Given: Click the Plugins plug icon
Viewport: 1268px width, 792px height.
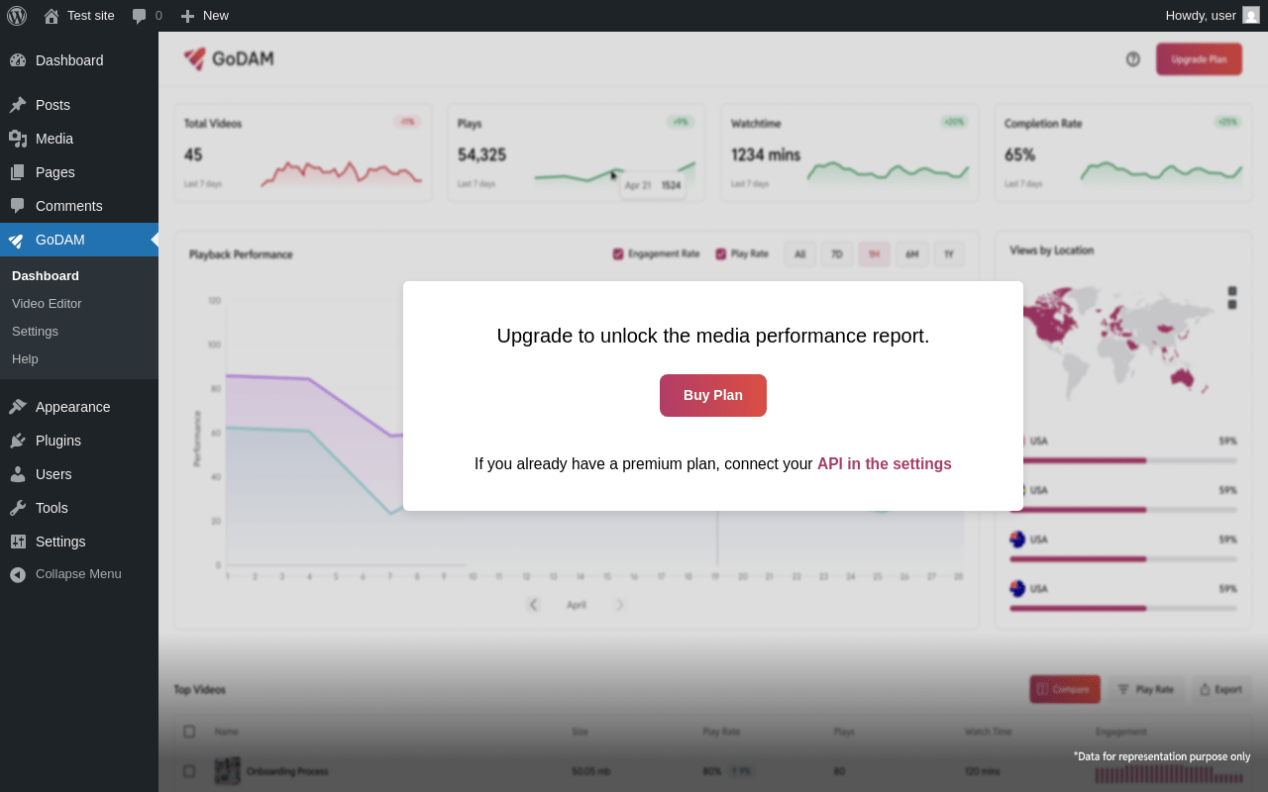Looking at the screenshot, I should click(18, 441).
